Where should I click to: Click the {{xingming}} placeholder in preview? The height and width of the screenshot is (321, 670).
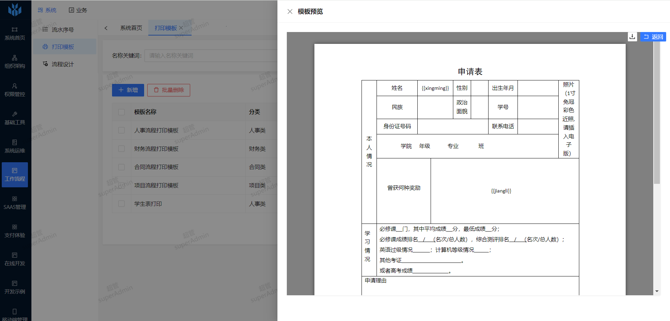[435, 88]
